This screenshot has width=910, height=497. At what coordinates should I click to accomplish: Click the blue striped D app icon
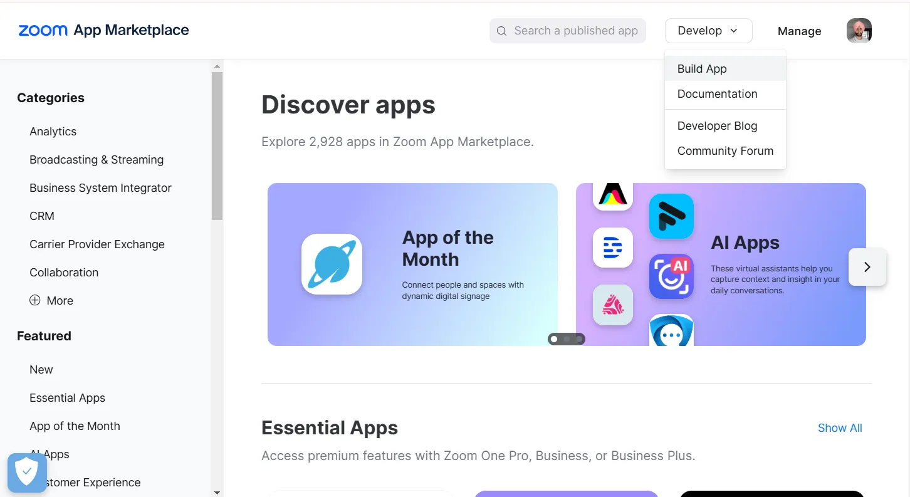pyautogui.click(x=613, y=248)
